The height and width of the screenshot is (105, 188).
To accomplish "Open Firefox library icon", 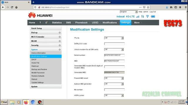I will 171,7.
